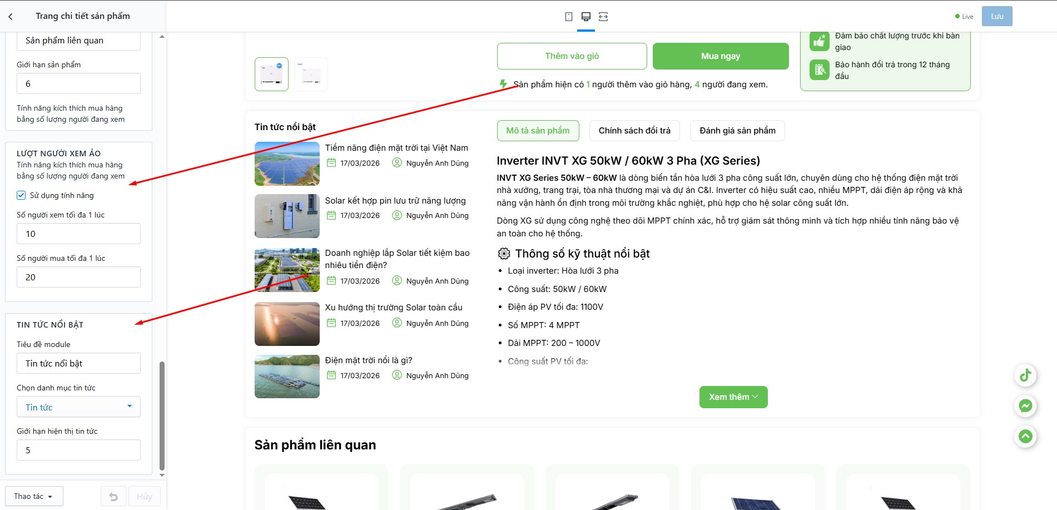The width and height of the screenshot is (1057, 510).
Task: Open the sunset solar field article thumbnail
Action: click(x=287, y=324)
